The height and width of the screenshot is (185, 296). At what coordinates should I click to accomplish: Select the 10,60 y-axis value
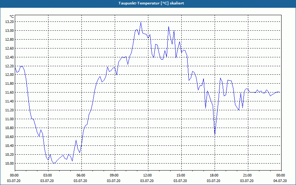pos(10,137)
